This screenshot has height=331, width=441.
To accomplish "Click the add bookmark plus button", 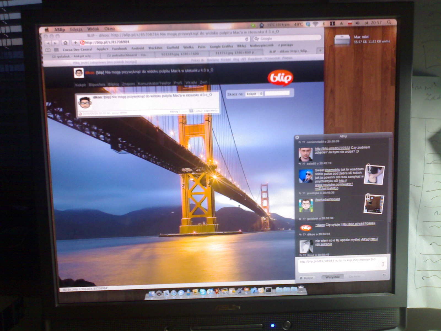I will pos(75,42).
